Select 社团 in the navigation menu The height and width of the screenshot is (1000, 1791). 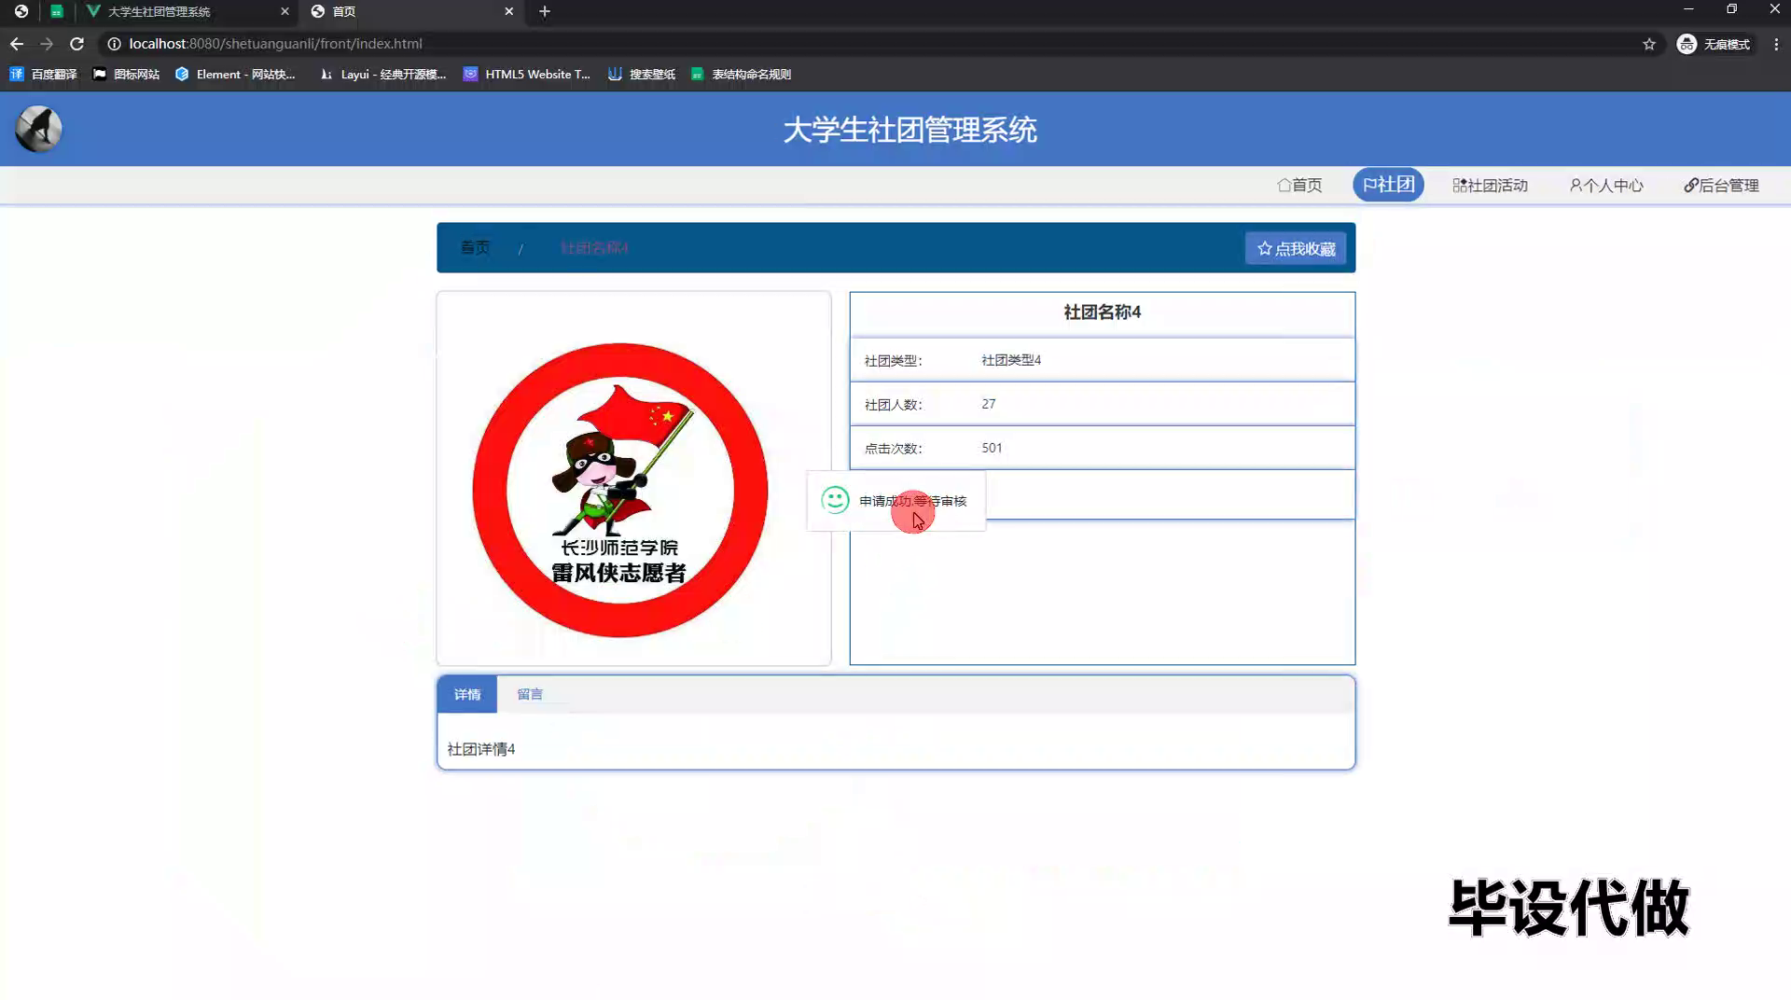[1388, 185]
